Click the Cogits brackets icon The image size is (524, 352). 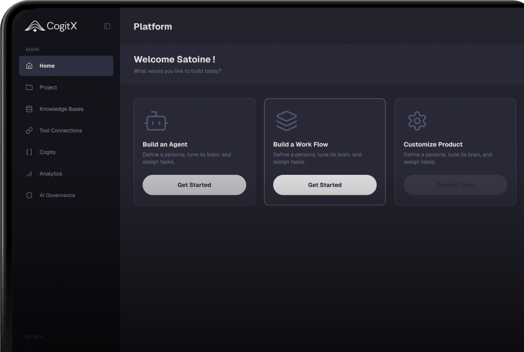click(29, 152)
